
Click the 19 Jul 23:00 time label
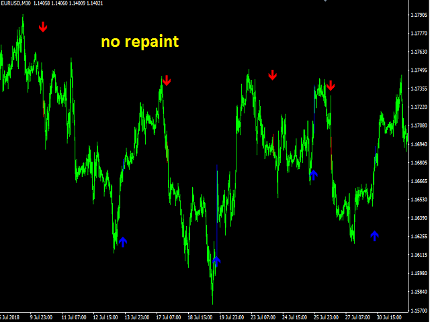click(x=232, y=317)
